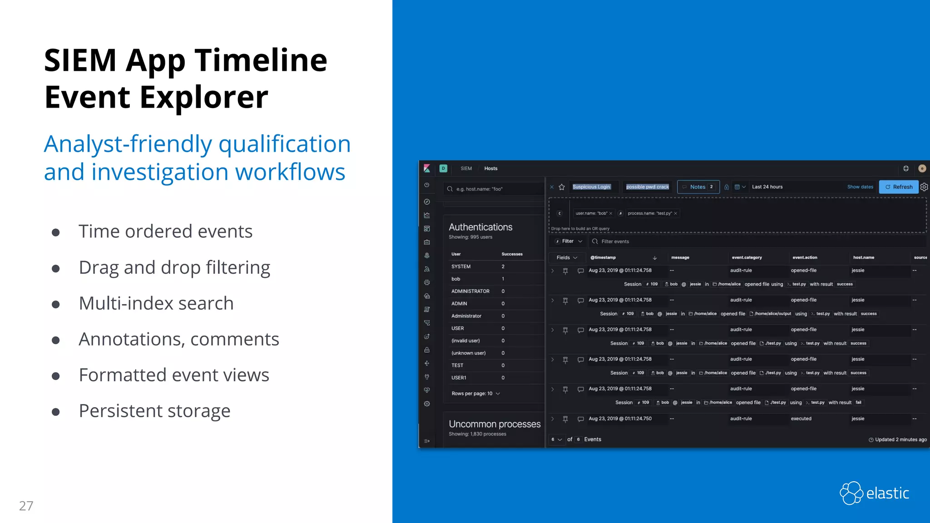This screenshot has height=523, width=930.
Task: Switch to the Hosts breadcrumb tab
Action: tap(490, 168)
